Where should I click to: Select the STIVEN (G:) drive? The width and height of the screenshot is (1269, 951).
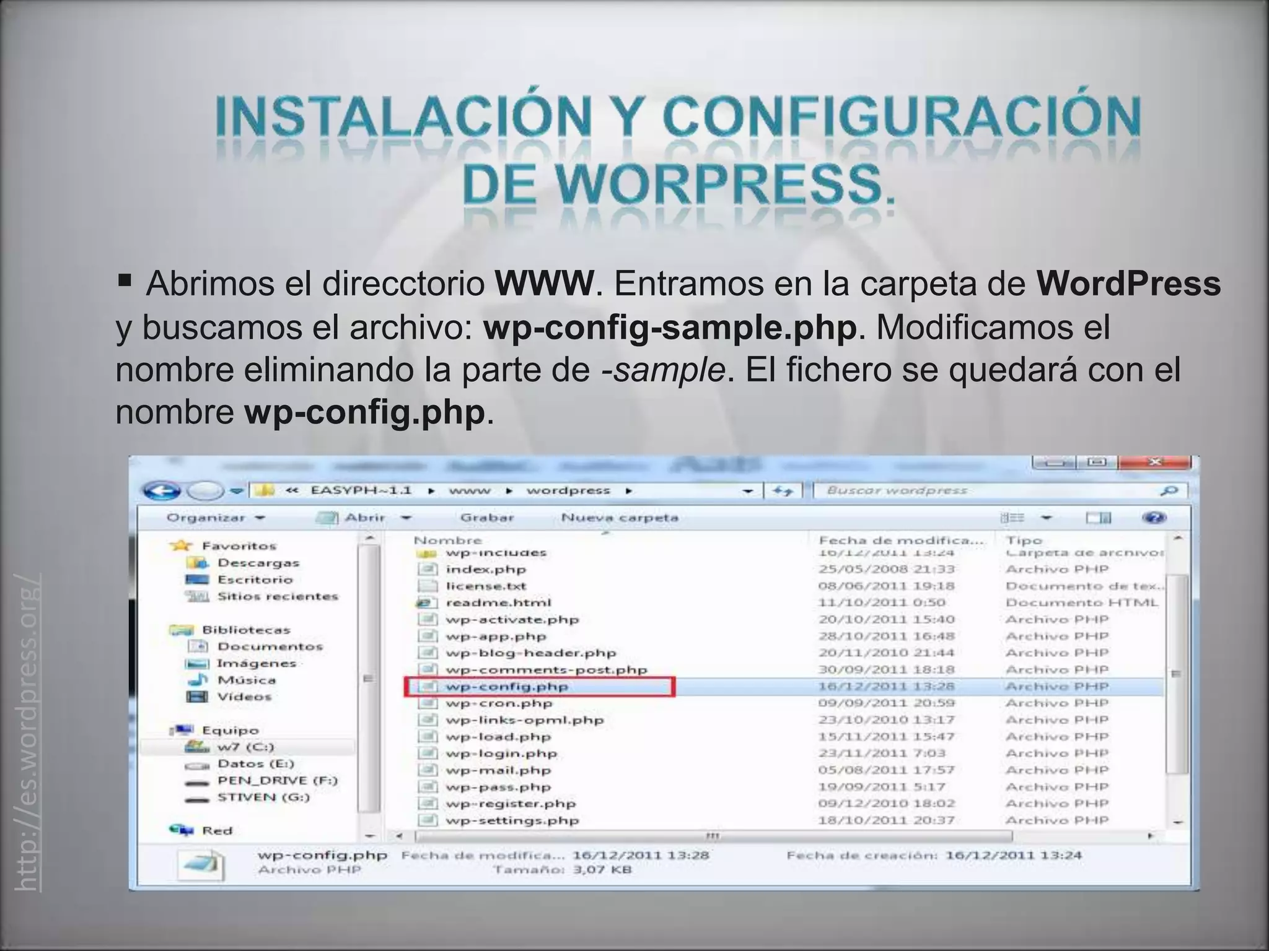pyautogui.click(x=263, y=797)
